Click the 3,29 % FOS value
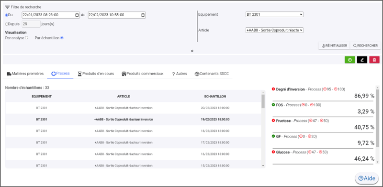Image resolution: width=383 pixels, height=187 pixels. coord(366,111)
